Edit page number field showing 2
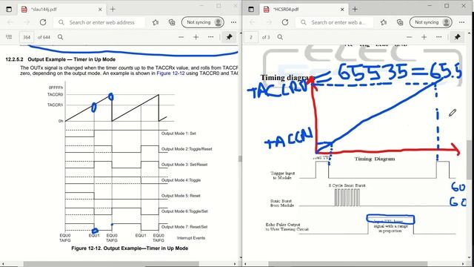This screenshot has height=267, width=474. coord(251,37)
